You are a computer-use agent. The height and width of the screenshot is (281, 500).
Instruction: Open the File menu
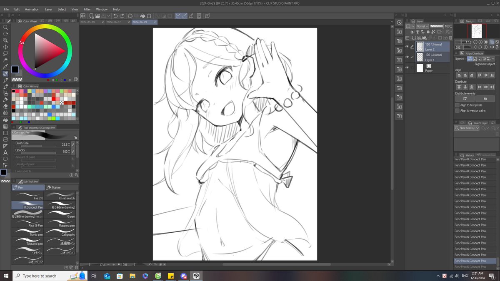pyautogui.click(x=6, y=9)
